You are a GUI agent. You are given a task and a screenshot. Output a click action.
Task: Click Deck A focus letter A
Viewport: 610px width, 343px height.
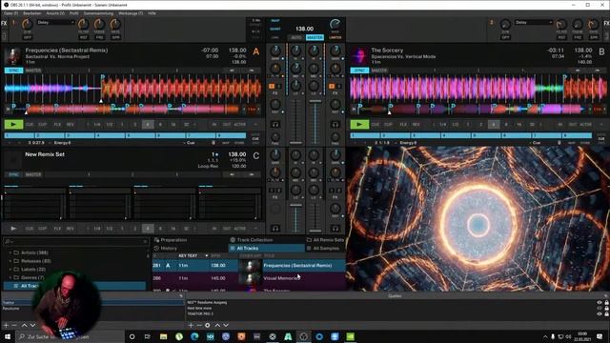[x=256, y=51]
